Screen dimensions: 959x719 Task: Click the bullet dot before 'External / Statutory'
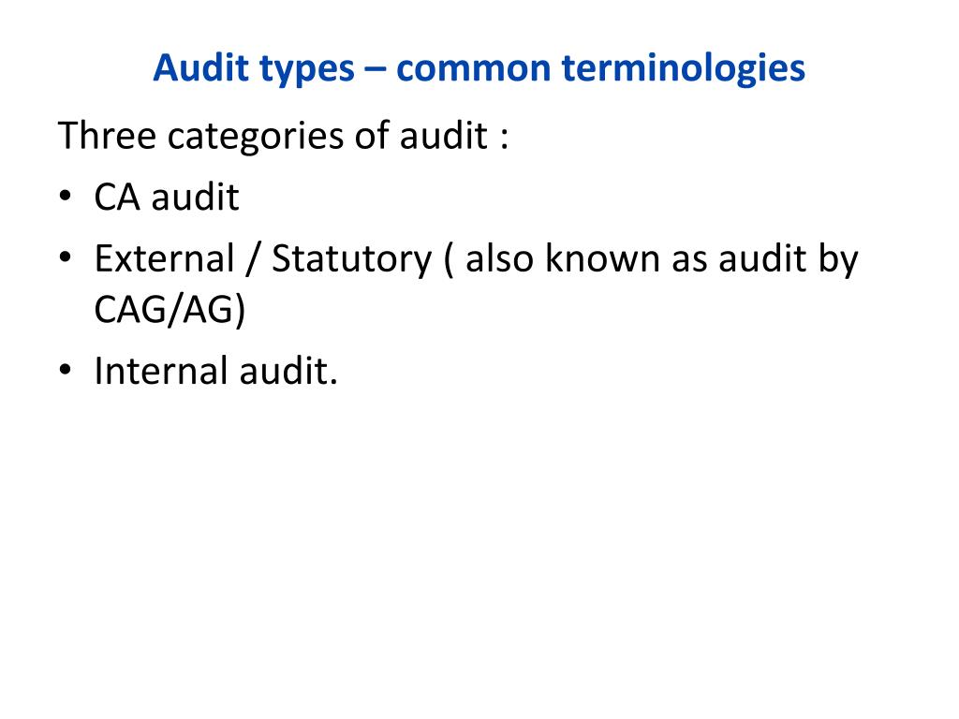click(x=66, y=258)
